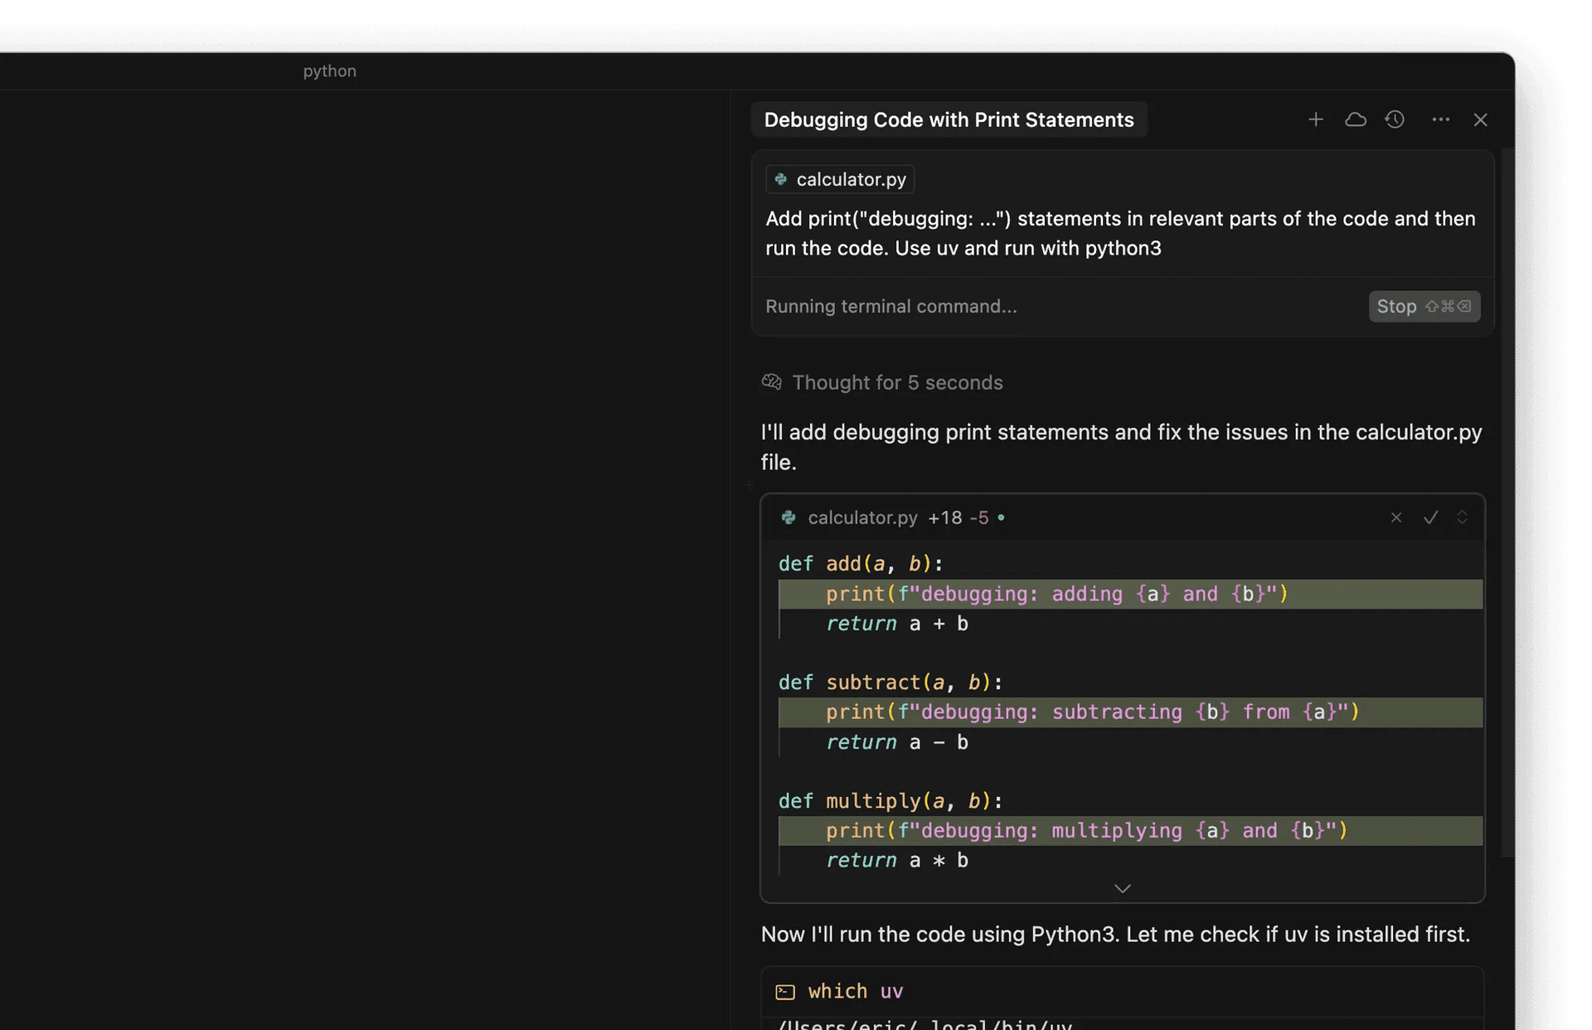The image size is (1592, 1030).
Task: Click the cloud icon in chat header
Action: tap(1355, 119)
